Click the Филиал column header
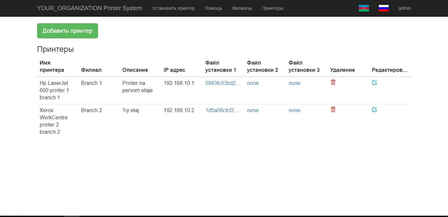Screen dimensions: 448x217 91,70
